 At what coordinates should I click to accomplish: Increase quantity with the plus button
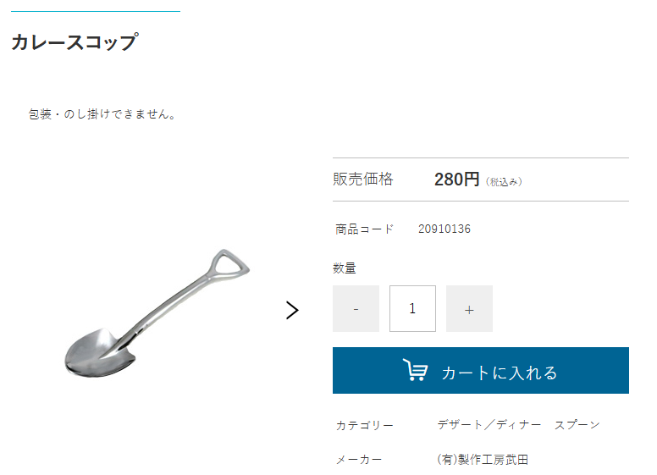pyautogui.click(x=469, y=309)
